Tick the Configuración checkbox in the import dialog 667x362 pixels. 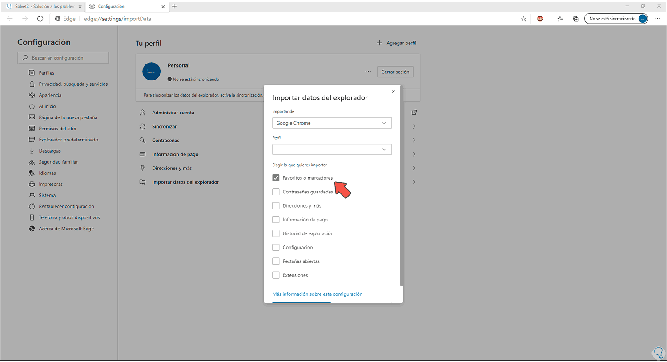click(x=276, y=247)
